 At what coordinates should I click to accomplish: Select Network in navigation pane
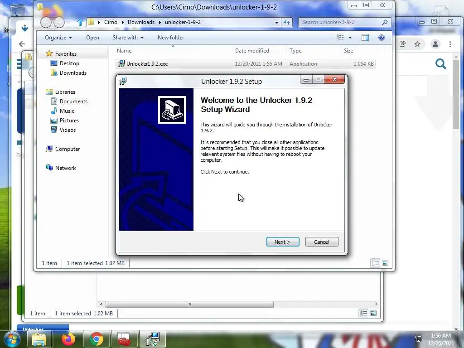click(x=65, y=168)
